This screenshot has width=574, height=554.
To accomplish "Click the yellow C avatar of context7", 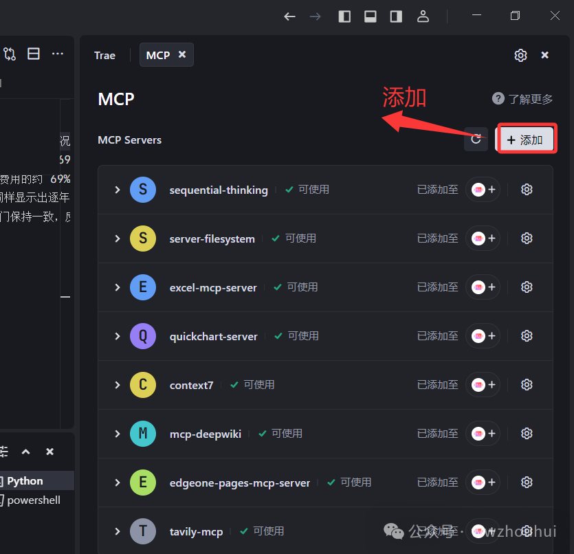I will click(x=143, y=385).
